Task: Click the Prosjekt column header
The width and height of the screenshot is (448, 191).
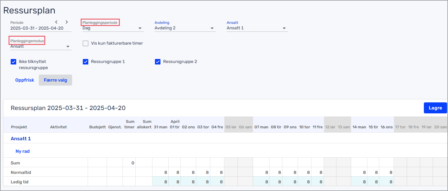Action: pos(19,127)
